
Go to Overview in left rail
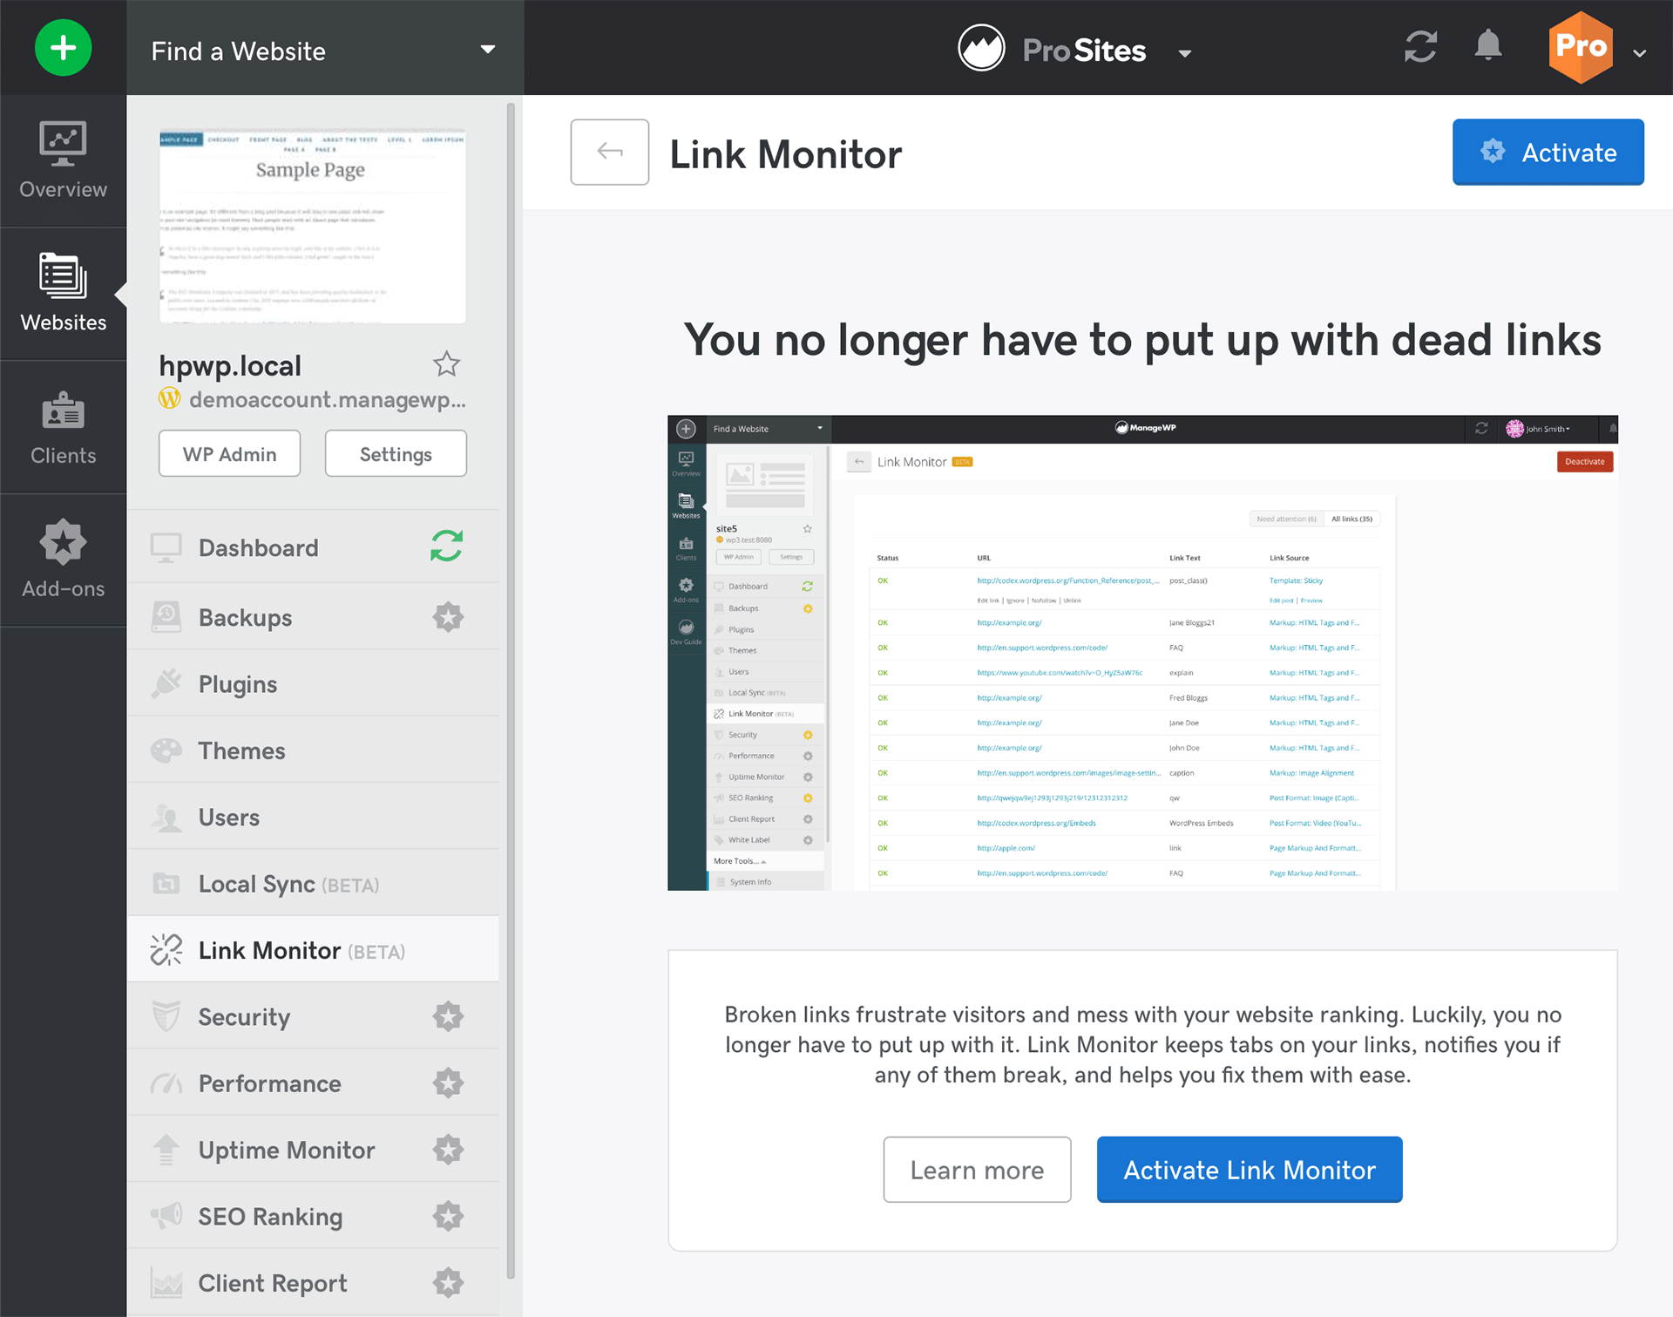(x=63, y=161)
